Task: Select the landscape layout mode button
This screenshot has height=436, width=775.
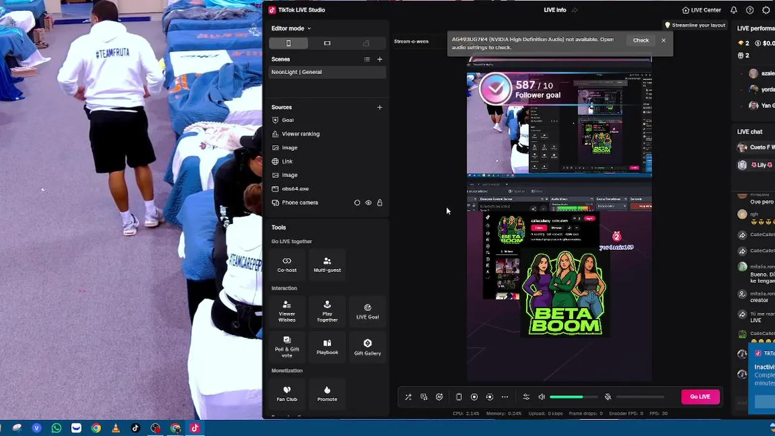Action: [327, 43]
